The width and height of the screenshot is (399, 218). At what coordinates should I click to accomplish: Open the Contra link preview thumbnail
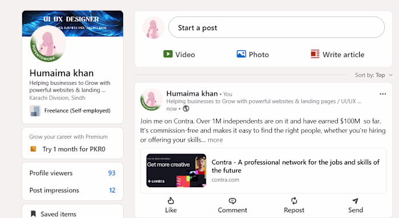tap(176, 171)
